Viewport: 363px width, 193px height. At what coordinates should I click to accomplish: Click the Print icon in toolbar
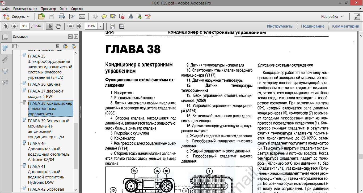(62, 17)
